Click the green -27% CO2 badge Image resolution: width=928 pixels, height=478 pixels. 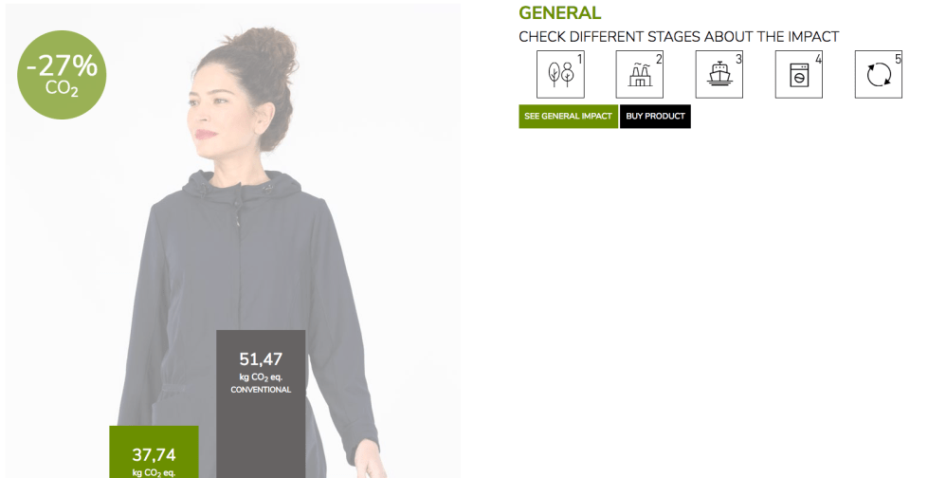[x=62, y=75]
